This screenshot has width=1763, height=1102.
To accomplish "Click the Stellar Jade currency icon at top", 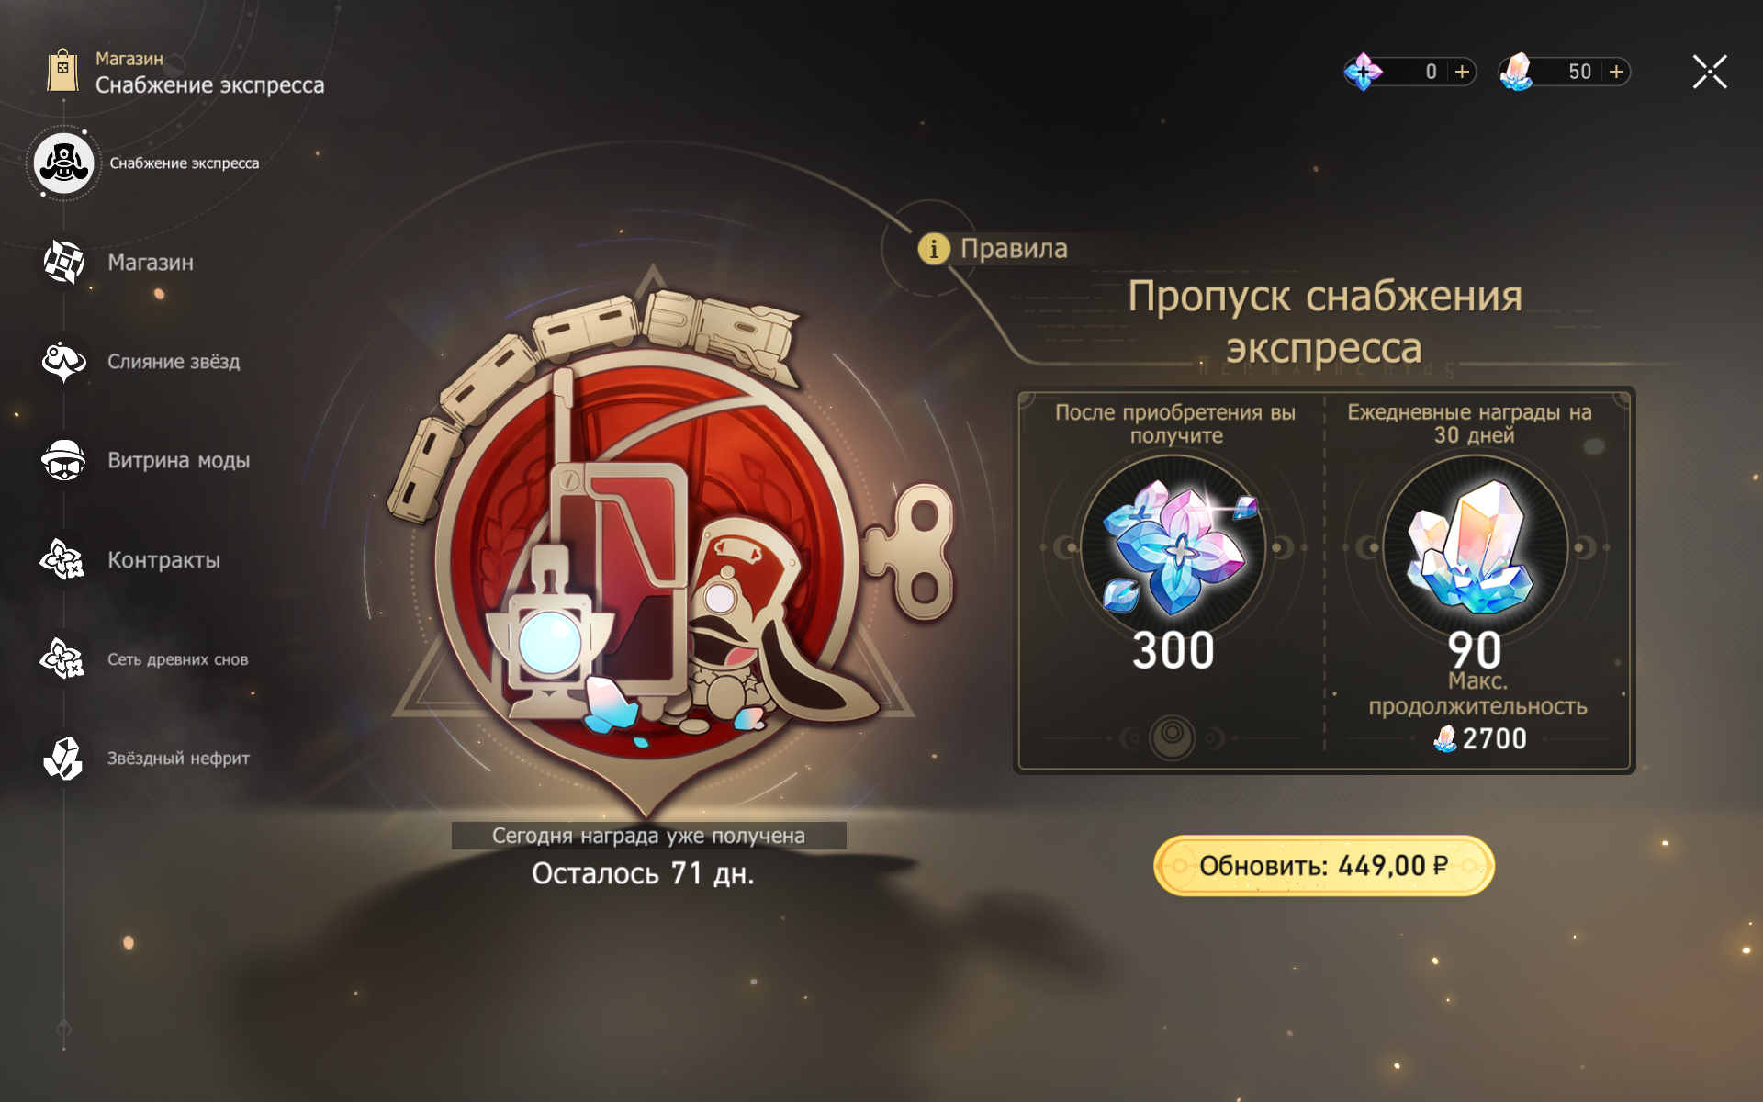I will [1517, 72].
